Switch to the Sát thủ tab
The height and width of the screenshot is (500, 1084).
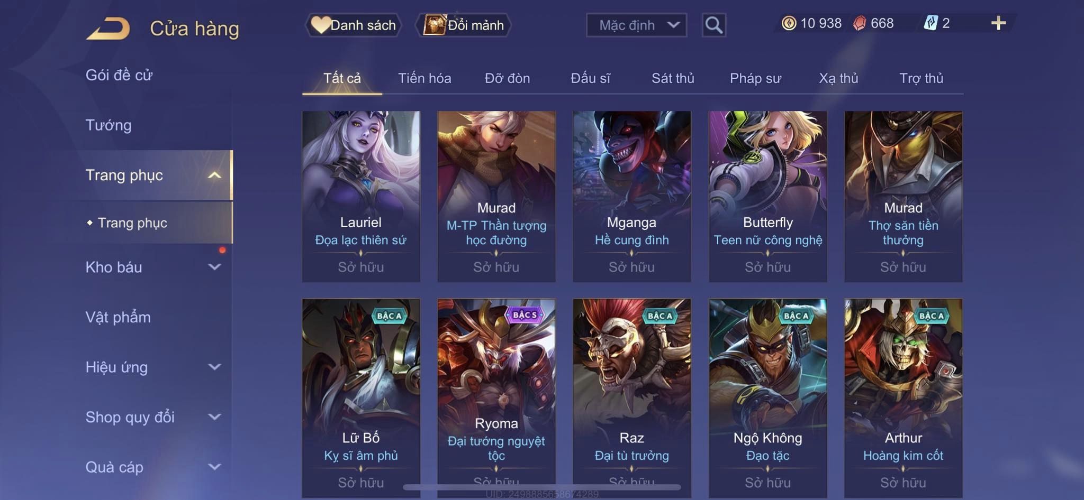click(x=673, y=78)
